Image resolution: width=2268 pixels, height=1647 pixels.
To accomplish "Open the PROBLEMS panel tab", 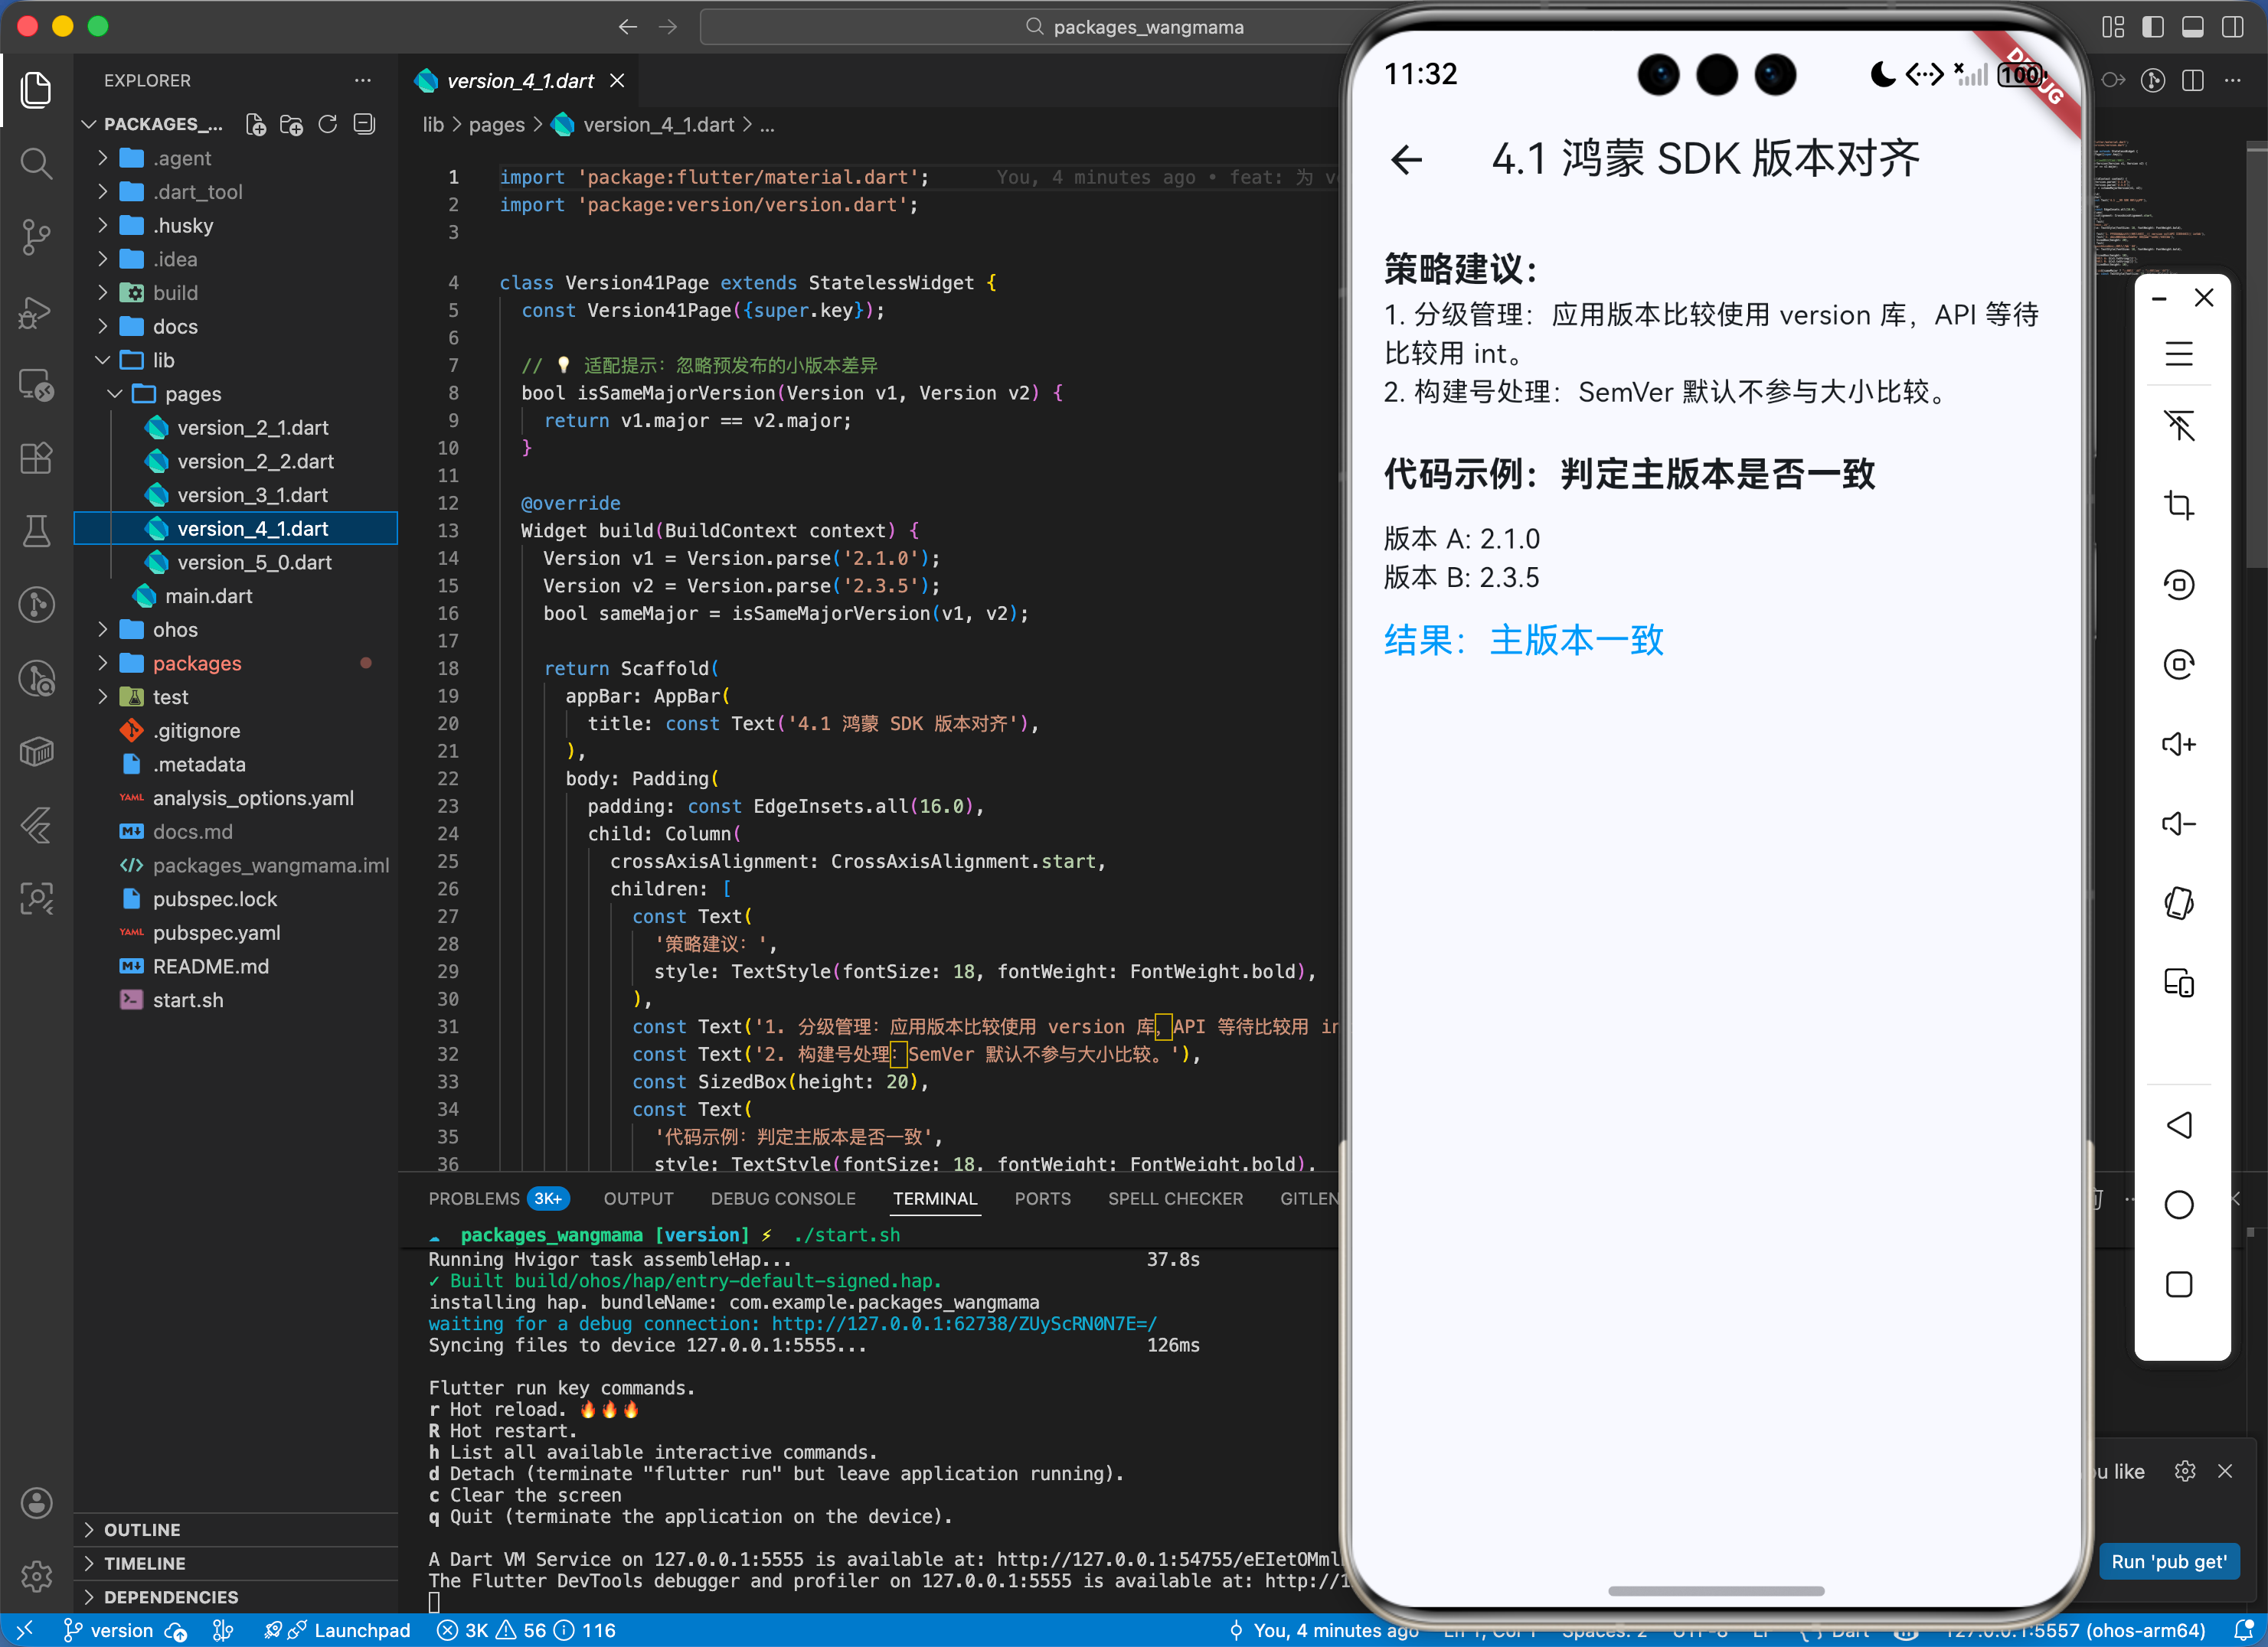I will click(x=474, y=1199).
